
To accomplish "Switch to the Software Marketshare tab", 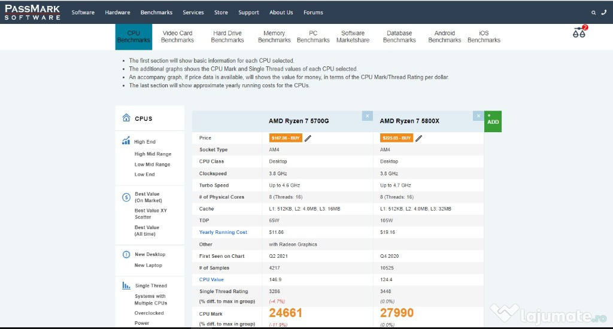I will (353, 36).
